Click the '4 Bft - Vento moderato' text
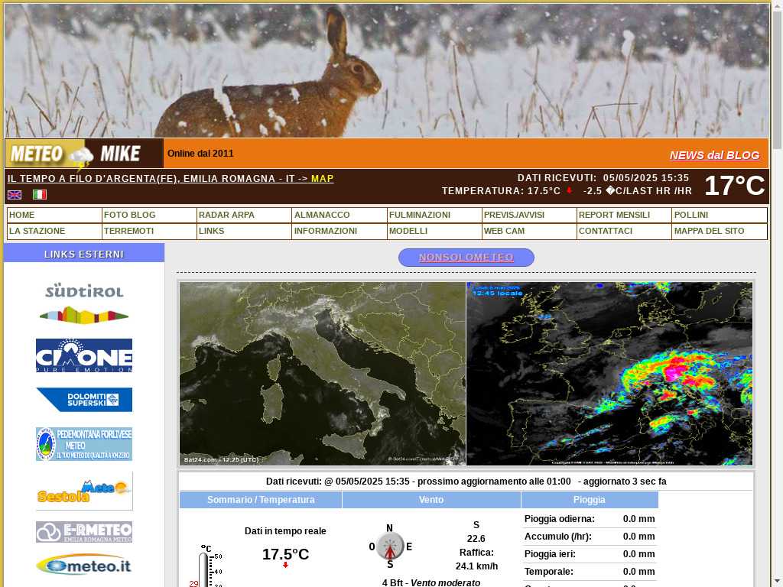Screen dimensions: 783x587 431,582
